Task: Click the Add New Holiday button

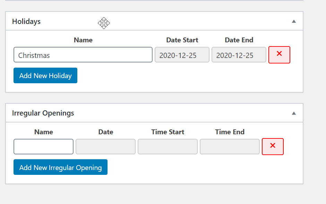Action: 45,76
